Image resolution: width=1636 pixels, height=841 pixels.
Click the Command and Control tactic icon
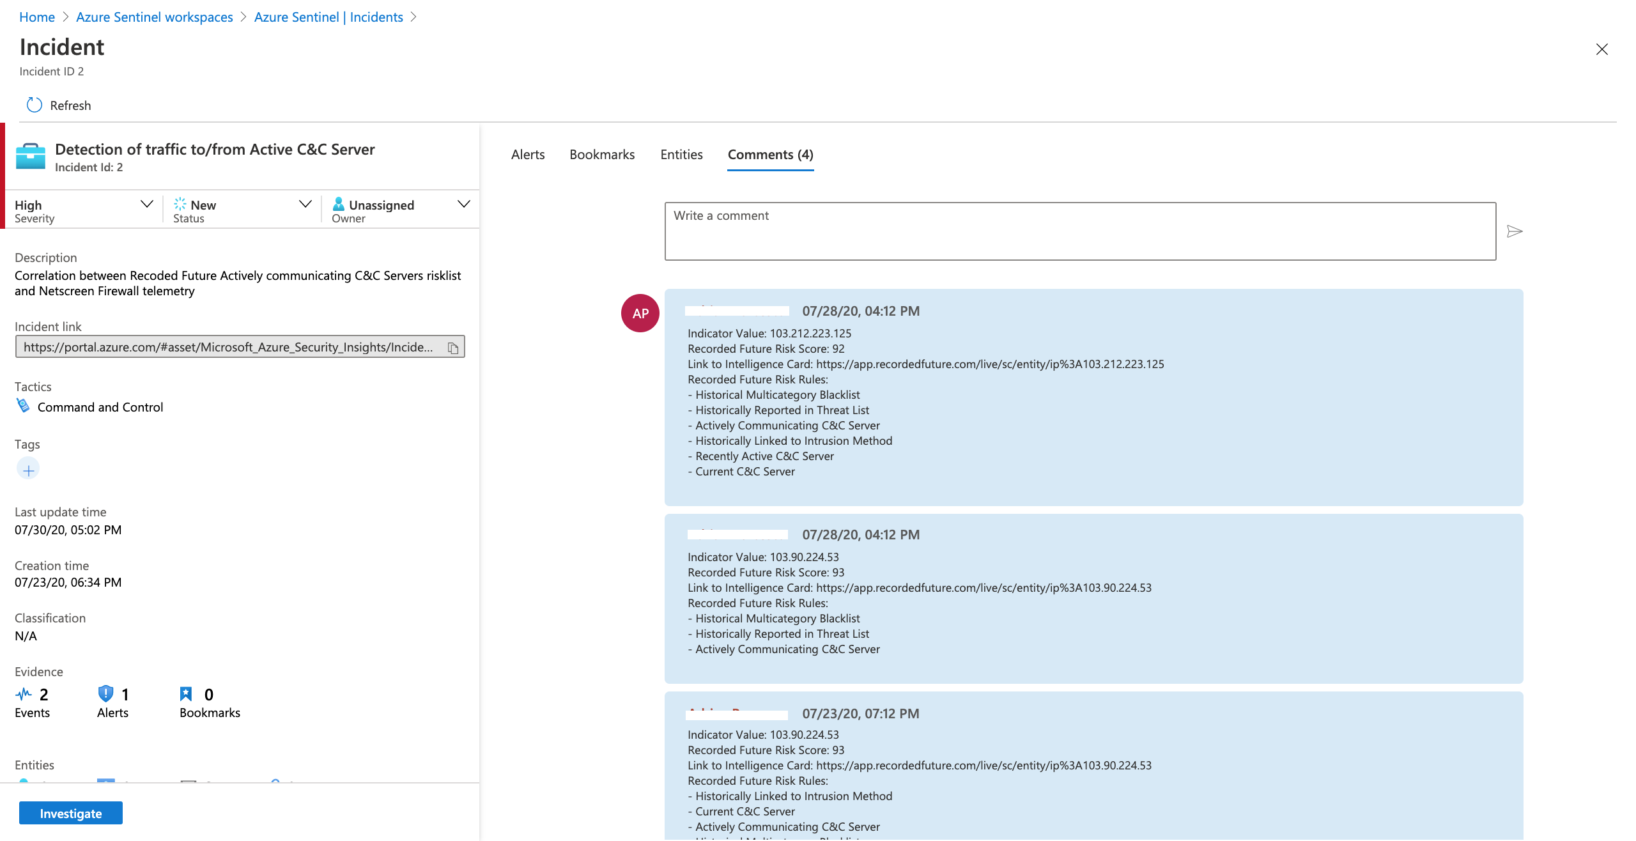click(23, 406)
